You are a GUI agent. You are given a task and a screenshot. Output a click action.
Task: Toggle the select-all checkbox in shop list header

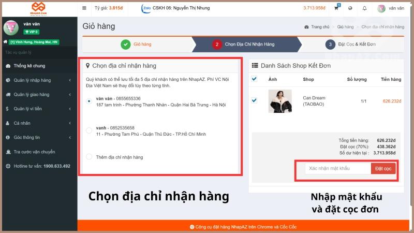[x=254, y=79]
